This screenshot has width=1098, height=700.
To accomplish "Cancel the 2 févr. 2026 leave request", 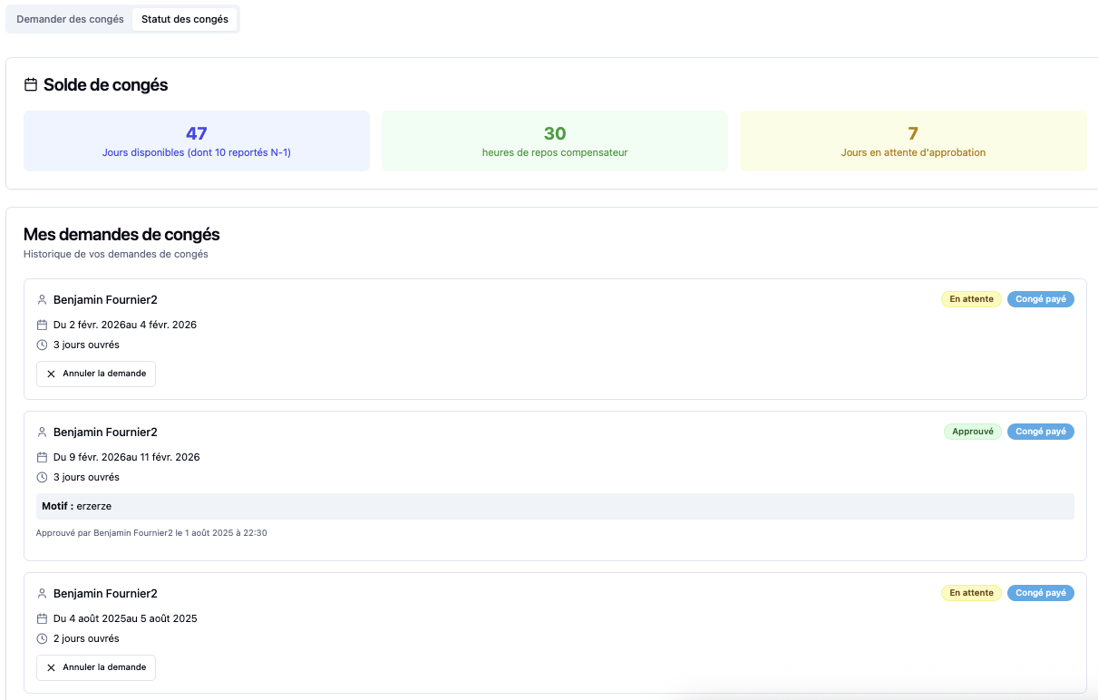I will tap(96, 374).
